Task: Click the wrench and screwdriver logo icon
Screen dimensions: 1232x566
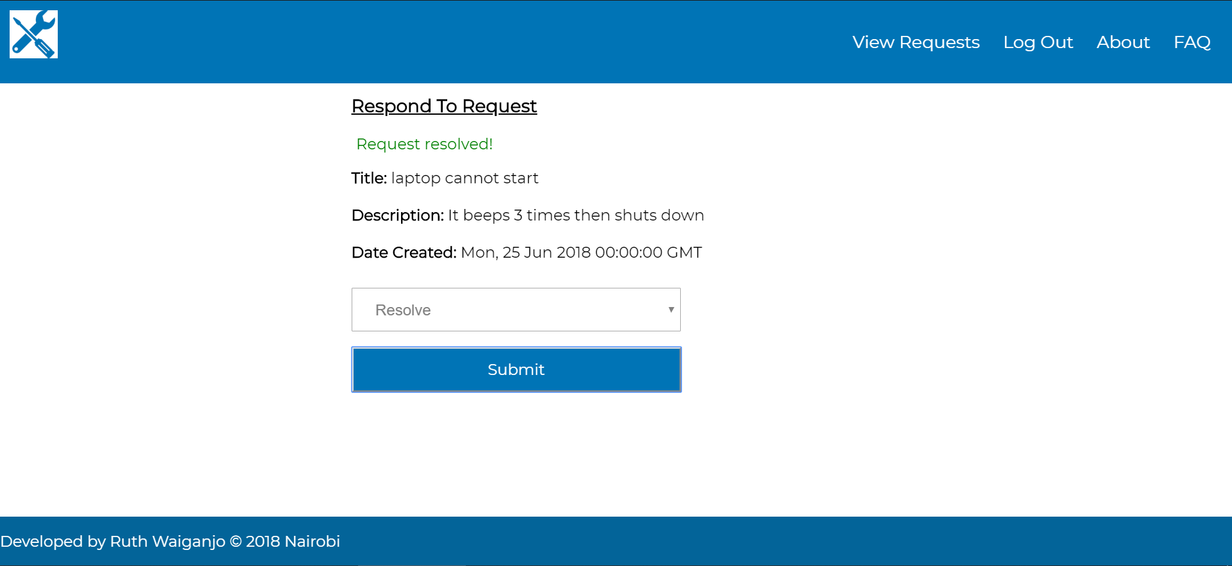Action: click(33, 34)
